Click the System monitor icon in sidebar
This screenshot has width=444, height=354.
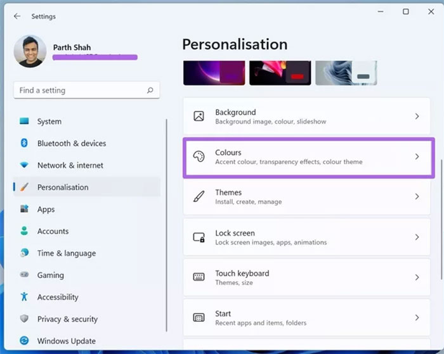[x=24, y=122]
